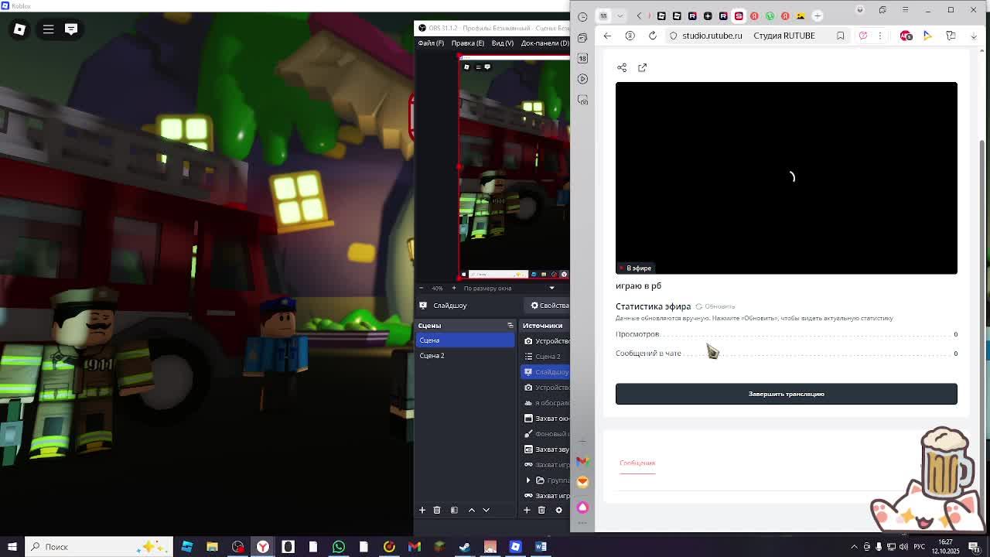Show hidden system tray icons
The width and height of the screenshot is (990, 557).
854,547
